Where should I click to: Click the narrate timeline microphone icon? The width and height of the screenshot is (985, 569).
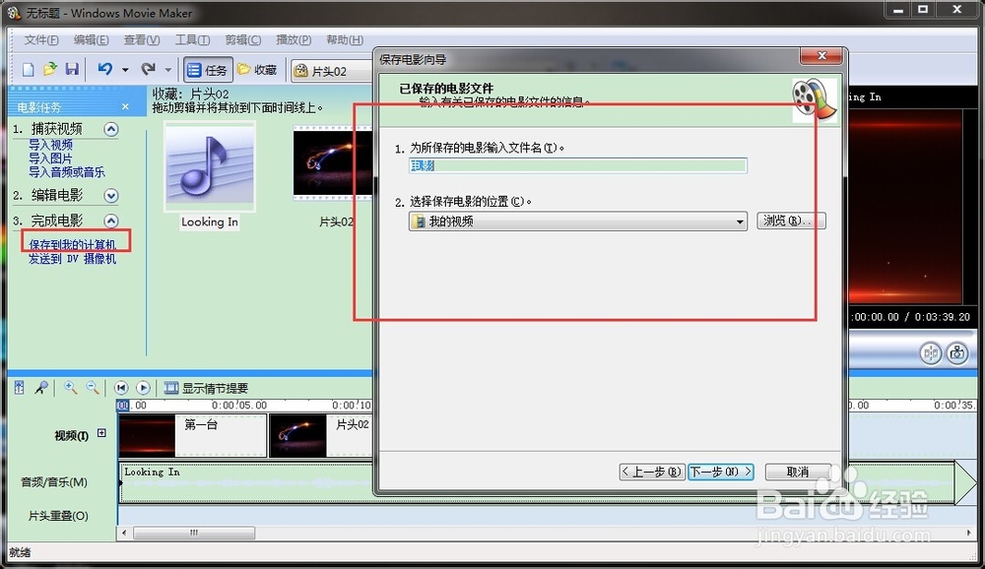point(41,388)
